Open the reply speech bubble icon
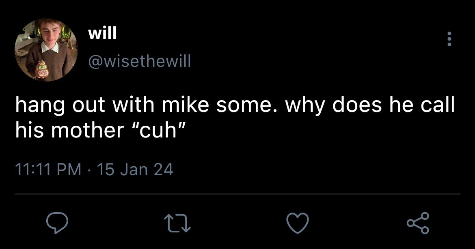475x249 pixels. (x=57, y=223)
